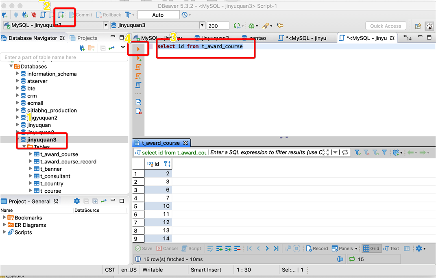The width and height of the screenshot is (436, 278).
Task: Select the t_consultant table
Action: pyautogui.click(x=55, y=176)
